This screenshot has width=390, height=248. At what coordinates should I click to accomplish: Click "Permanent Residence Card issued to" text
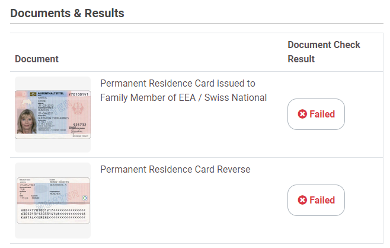tap(178, 84)
